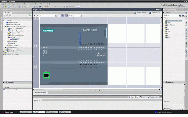Open Portal view from the bottom bar
Viewport: 188px width, 117px height.
tap(8, 112)
